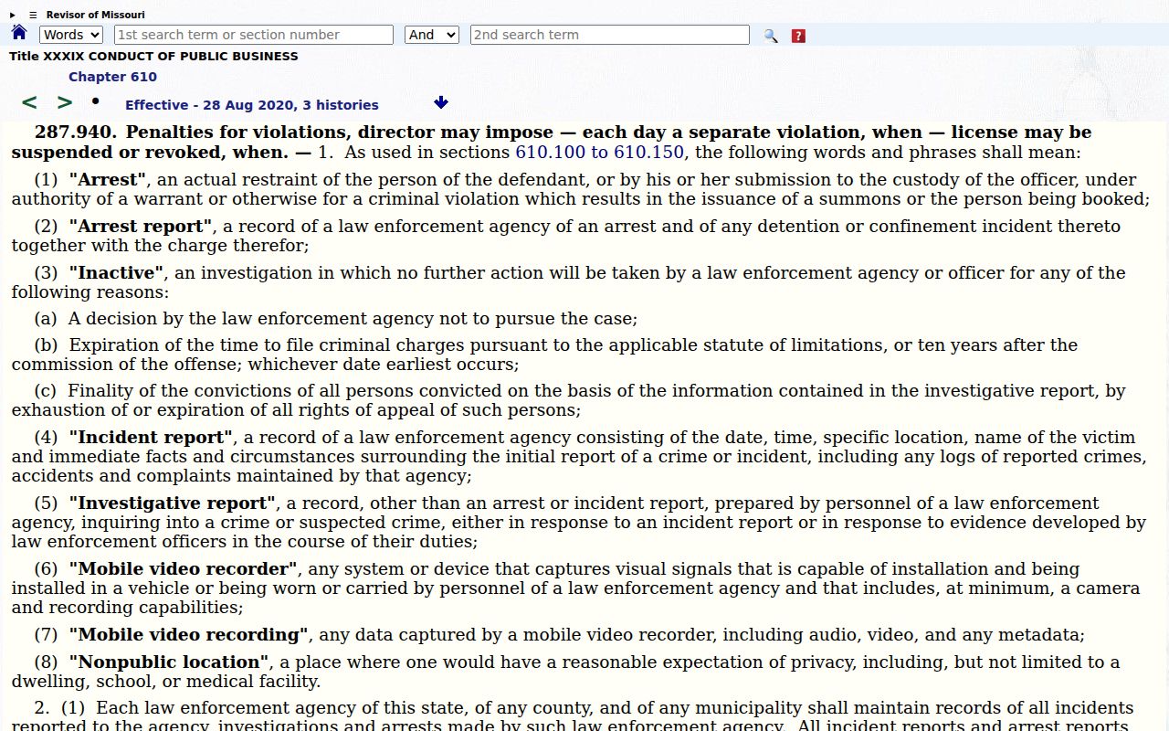Open the Chapter 610 link
This screenshot has height=731, width=1169.
pos(112,77)
